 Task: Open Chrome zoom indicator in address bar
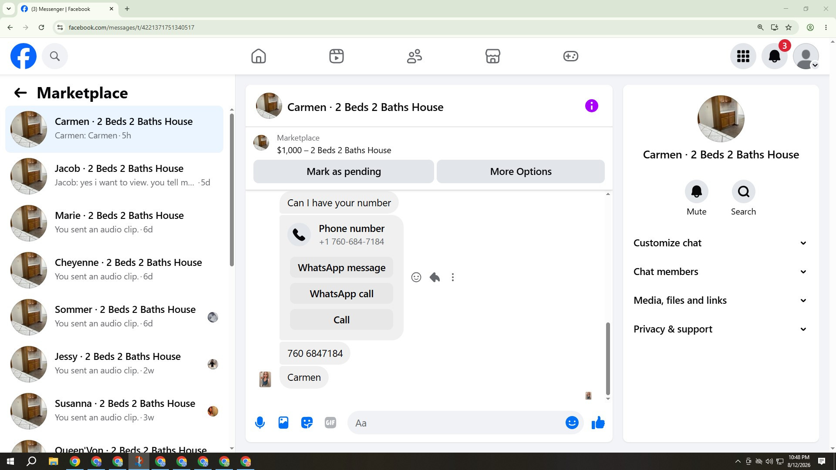[760, 27]
